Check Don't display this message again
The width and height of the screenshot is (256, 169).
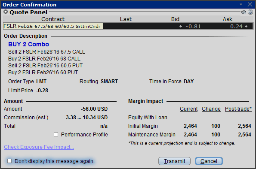9,161
